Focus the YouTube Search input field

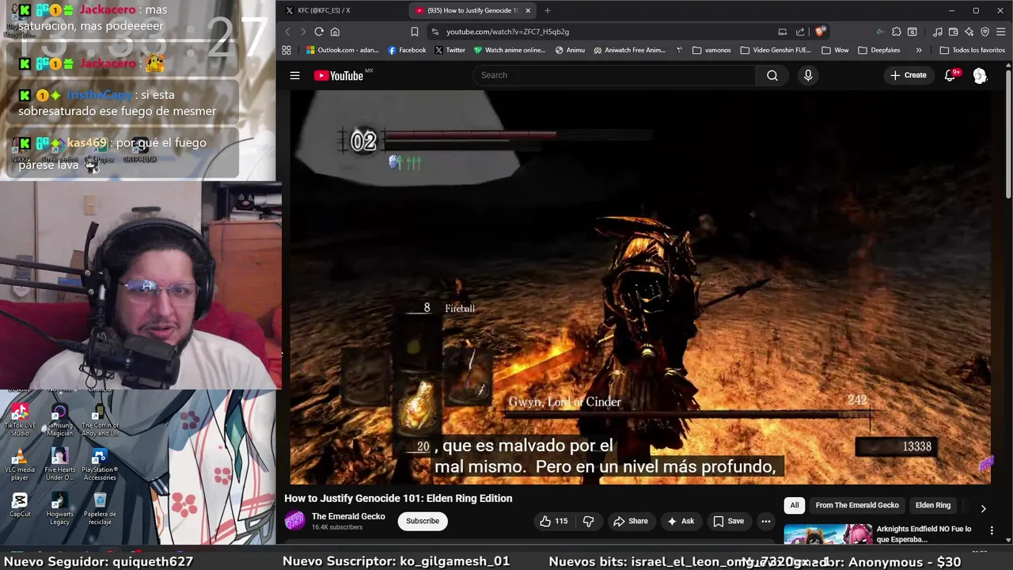615,75
